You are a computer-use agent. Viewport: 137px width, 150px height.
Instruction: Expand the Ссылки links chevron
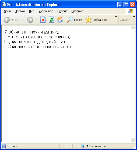134,16
